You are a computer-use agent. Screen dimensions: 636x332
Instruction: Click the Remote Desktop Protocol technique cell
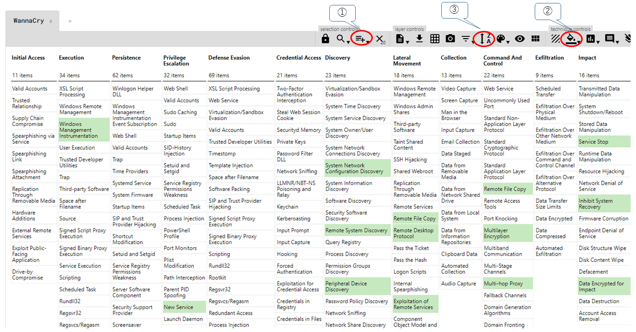click(x=415, y=233)
